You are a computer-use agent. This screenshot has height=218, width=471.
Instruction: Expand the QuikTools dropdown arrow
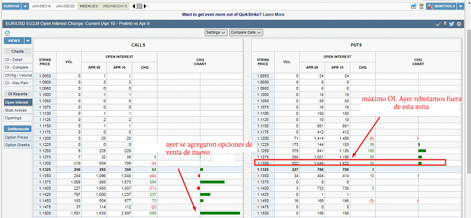(461, 6)
